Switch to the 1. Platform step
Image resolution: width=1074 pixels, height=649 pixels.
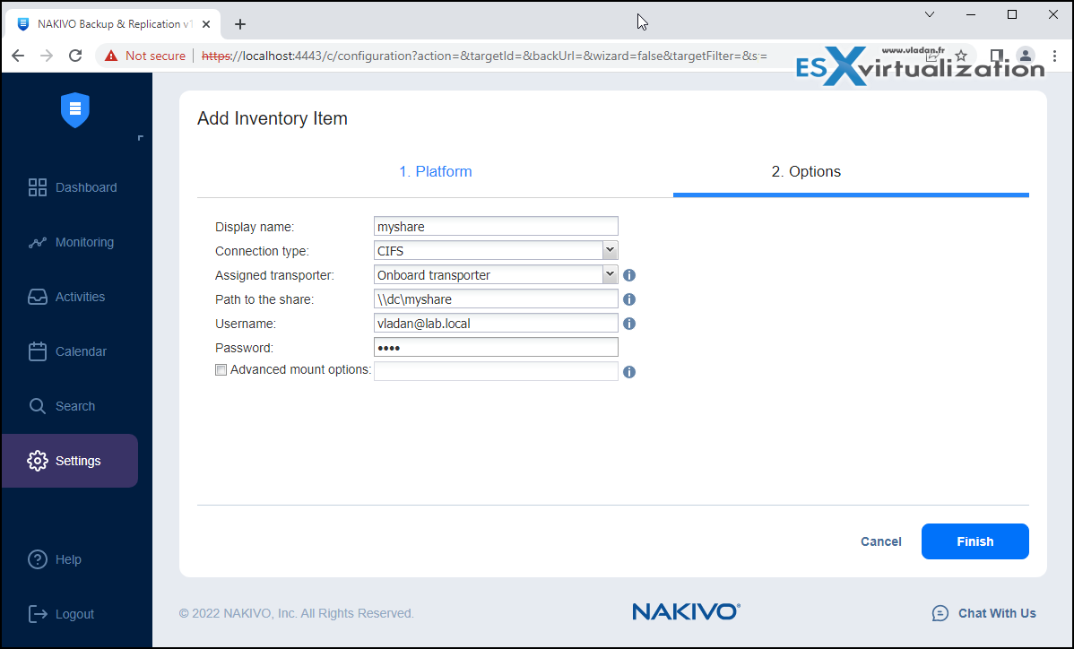coord(436,171)
